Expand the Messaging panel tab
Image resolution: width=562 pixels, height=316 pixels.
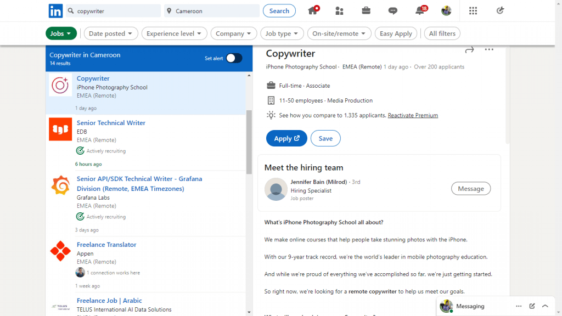(545, 306)
